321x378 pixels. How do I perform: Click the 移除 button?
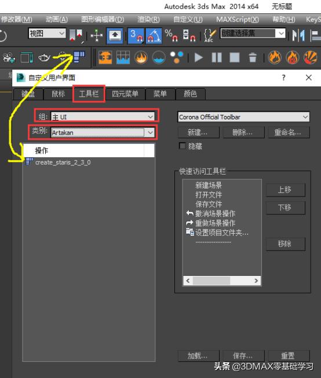tap(285, 243)
